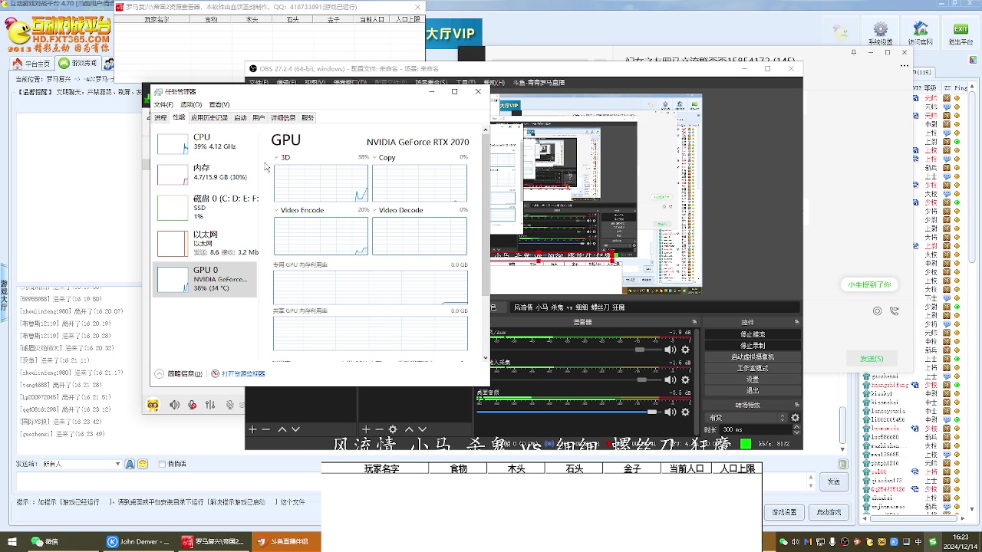Open Mic/Aux gear settings in OBS mixer
Image resolution: width=982 pixels, height=552 pixels.
(686, 350)
